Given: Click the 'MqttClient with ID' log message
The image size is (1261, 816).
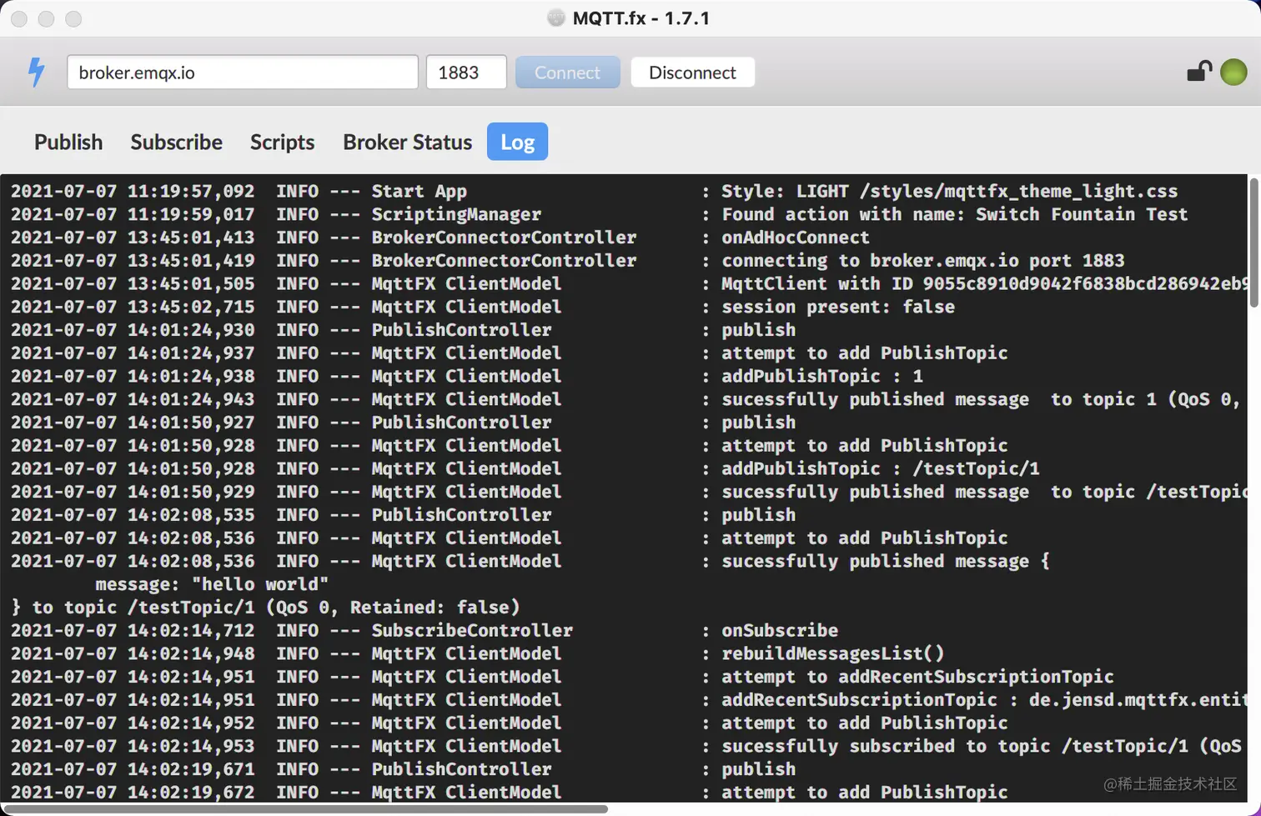Looking at the screenshot, I should [x=984, y=284].
